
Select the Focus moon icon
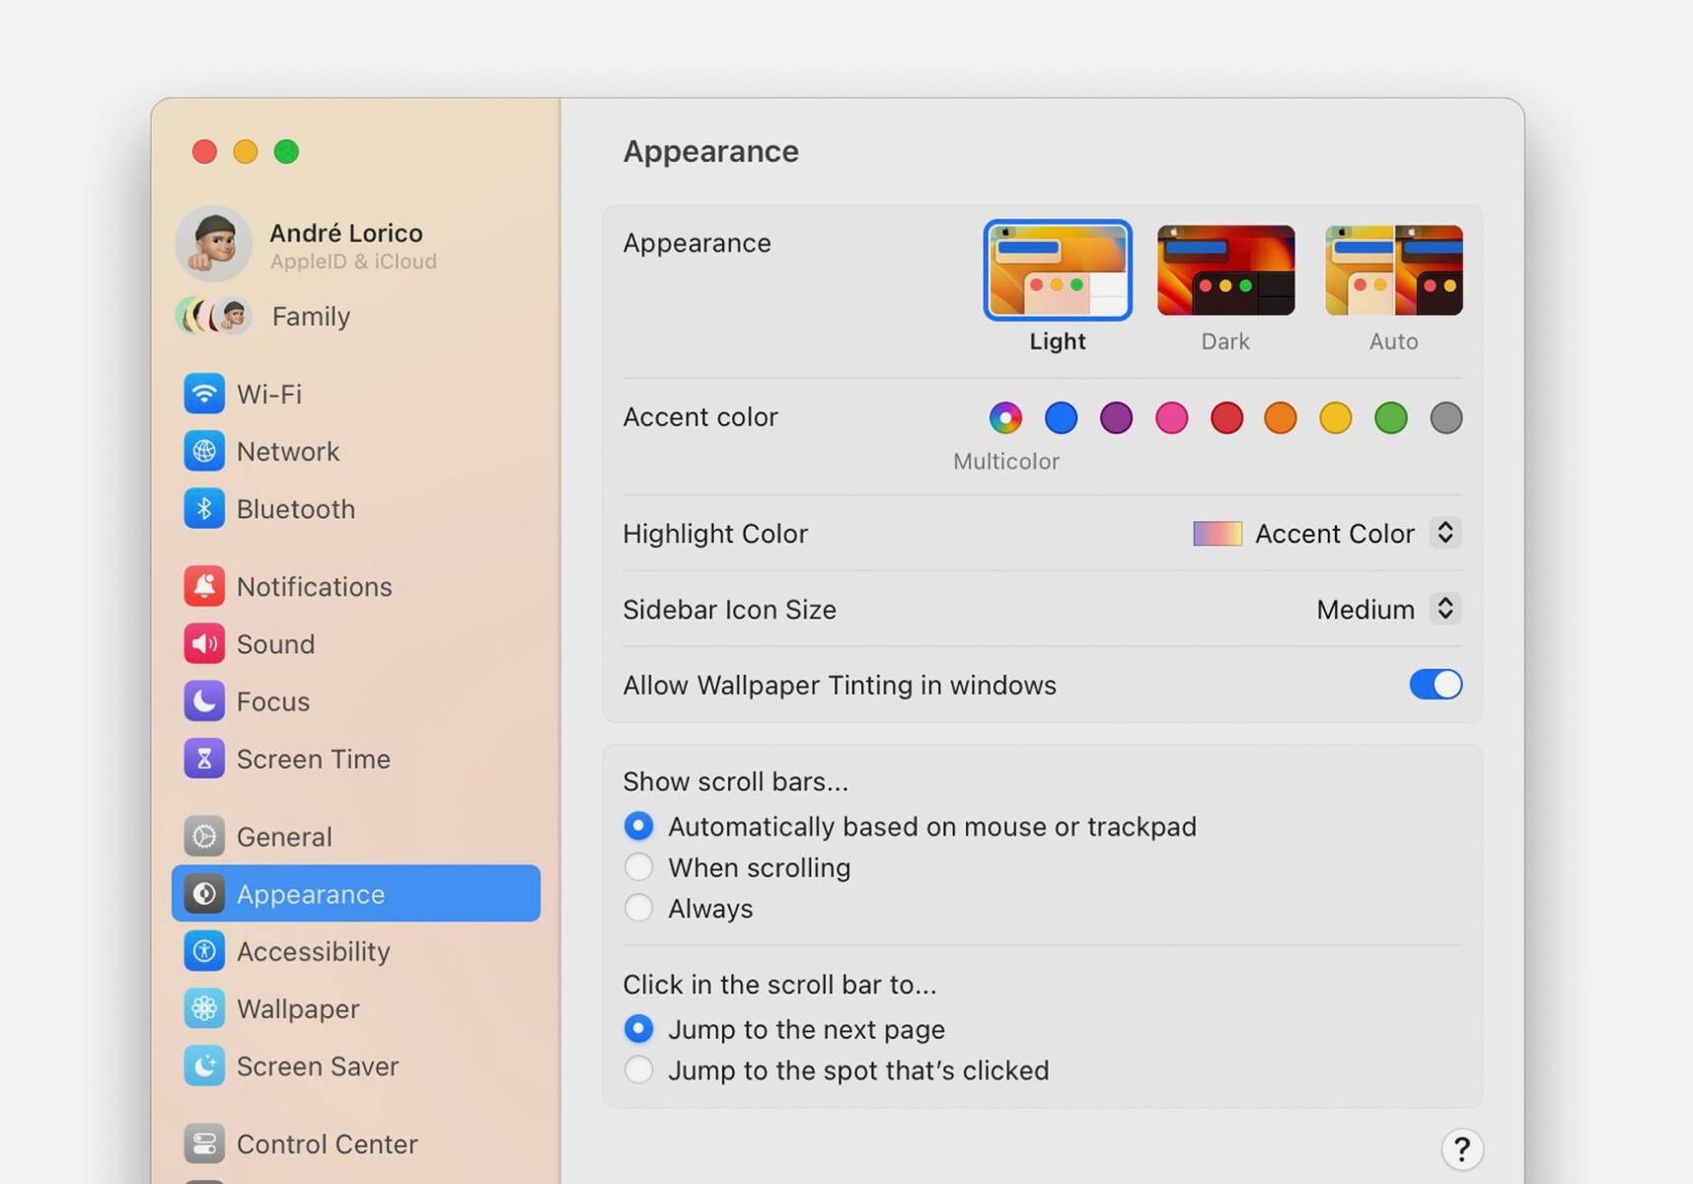(x=204, y=702)
